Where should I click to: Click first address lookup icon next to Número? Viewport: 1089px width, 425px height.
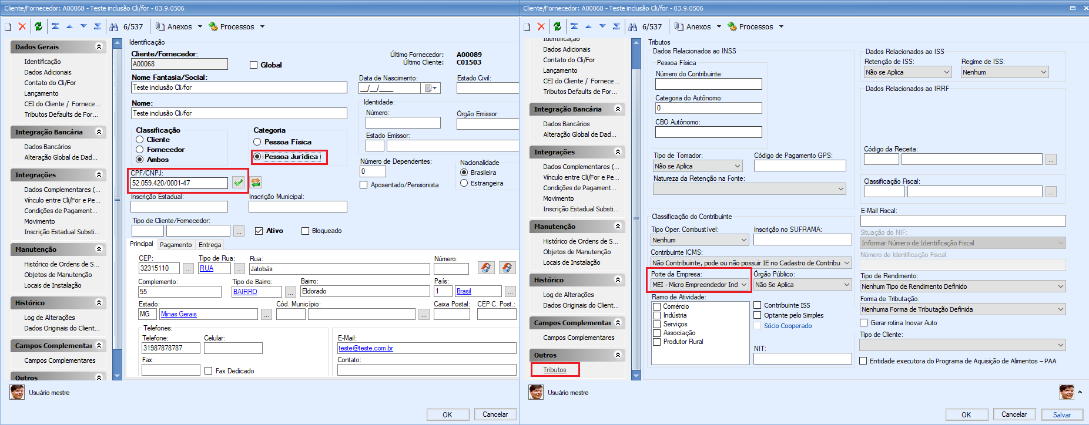tap(486, 268)
